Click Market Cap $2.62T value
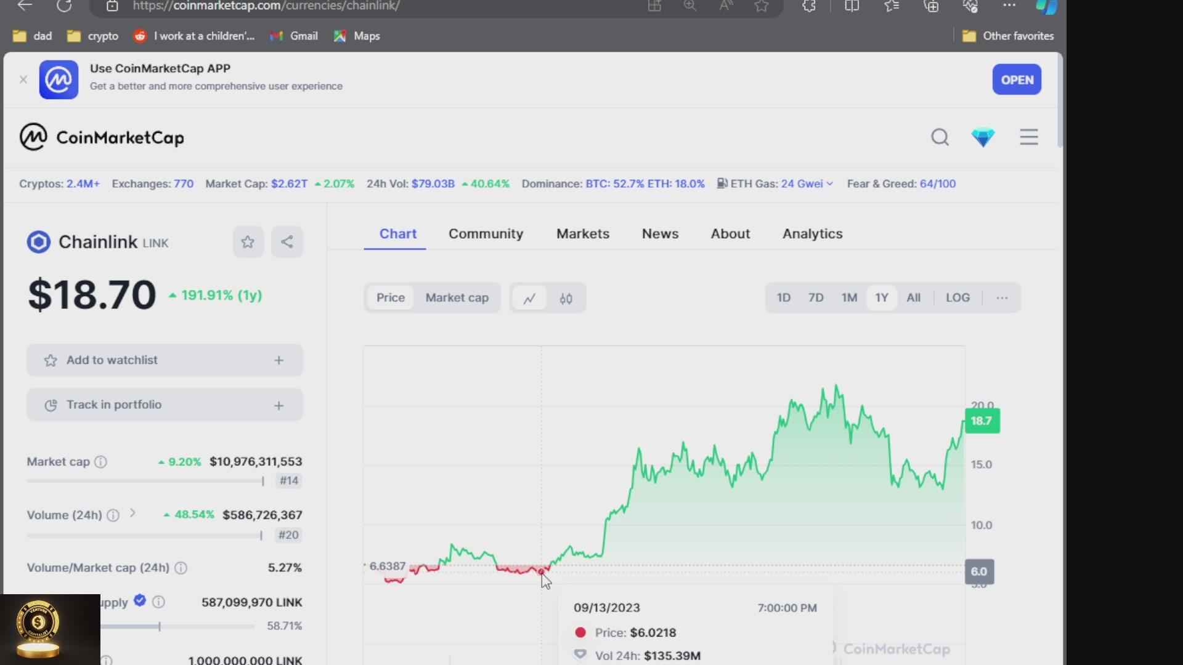 pos(289,183)
